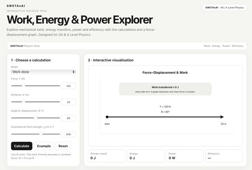Select the Primary result card
Screen dimensions: 252x170
tap(107, 156)
